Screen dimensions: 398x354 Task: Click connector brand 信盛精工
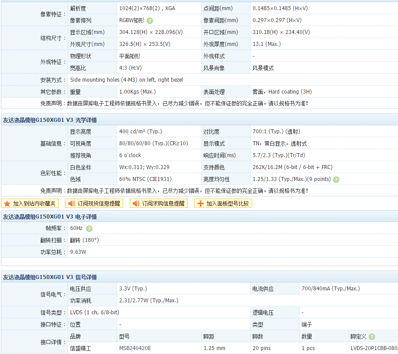[80, 348]
